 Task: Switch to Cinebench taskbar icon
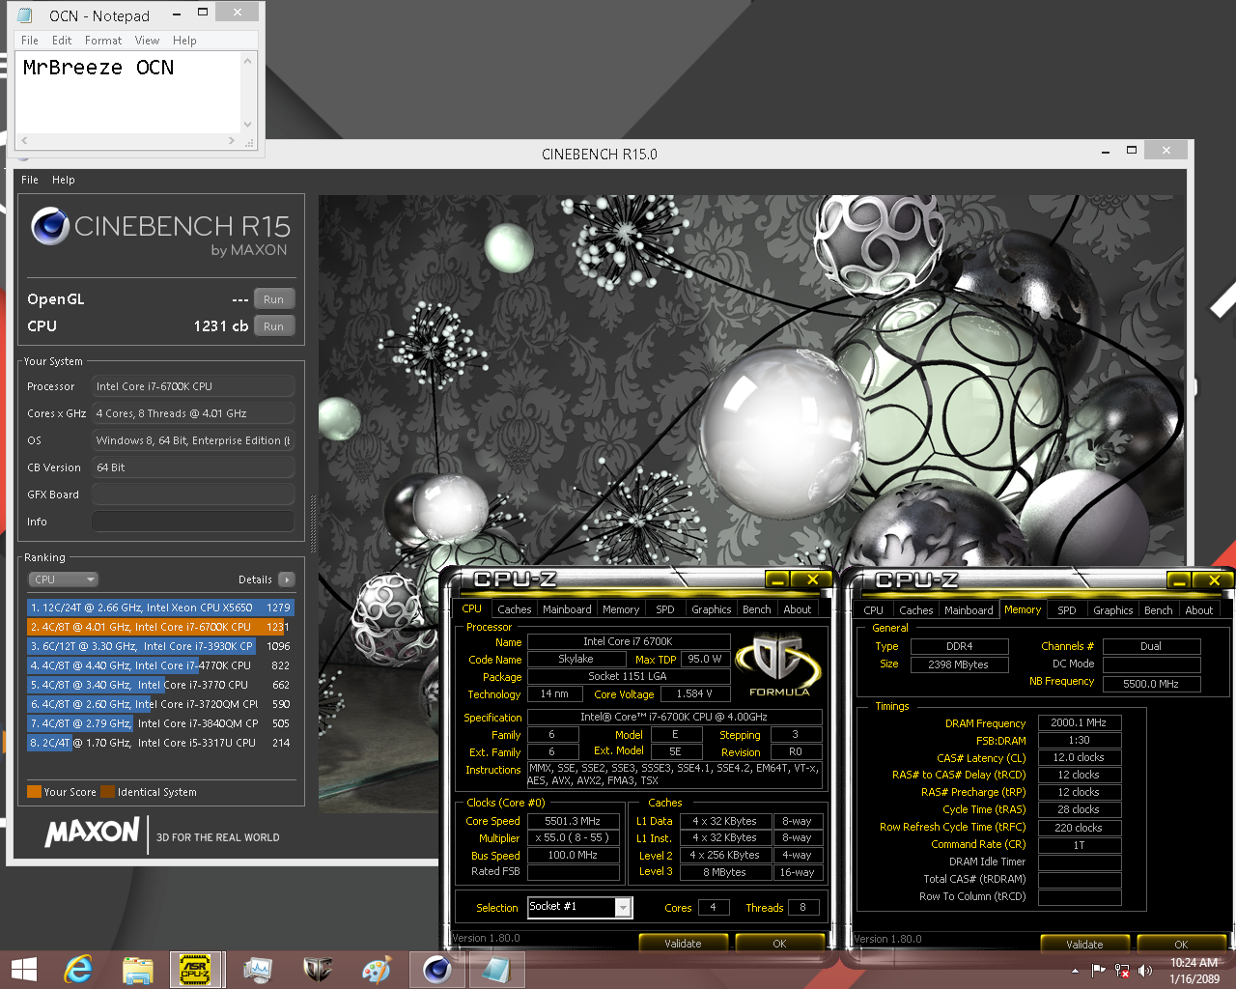coord(437,969)
